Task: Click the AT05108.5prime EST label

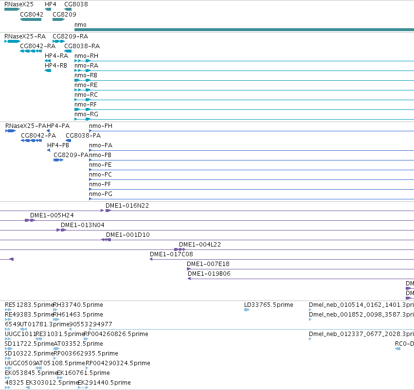Action: (60, 363)
